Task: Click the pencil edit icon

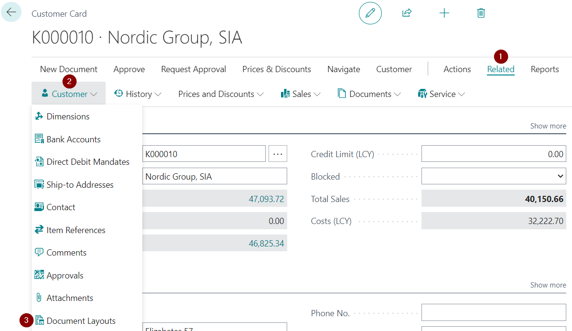Action: (x=370, y=13)
